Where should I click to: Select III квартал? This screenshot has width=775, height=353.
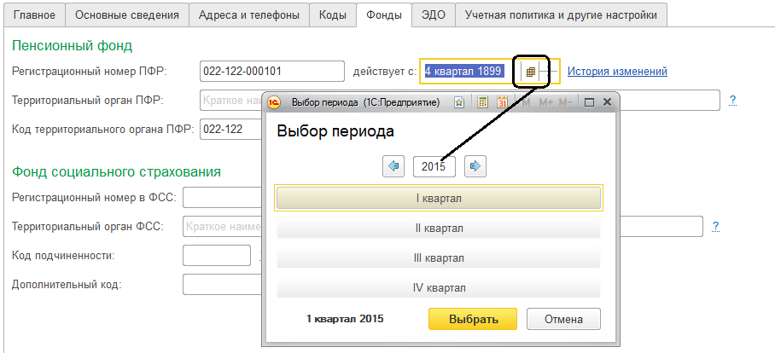click(439, 258)
